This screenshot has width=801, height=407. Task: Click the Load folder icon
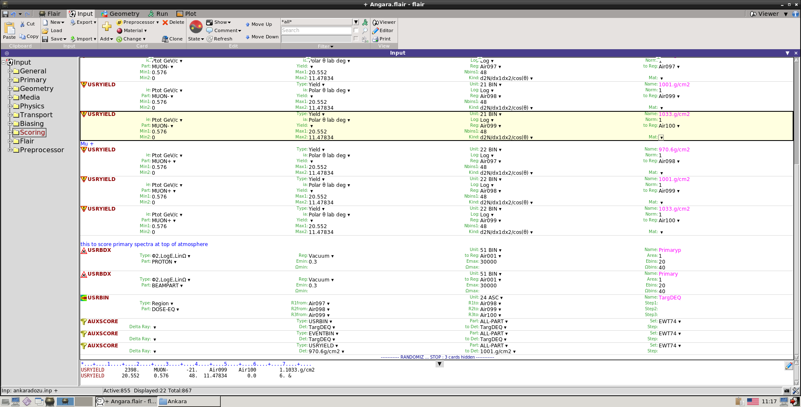(45, 31)
